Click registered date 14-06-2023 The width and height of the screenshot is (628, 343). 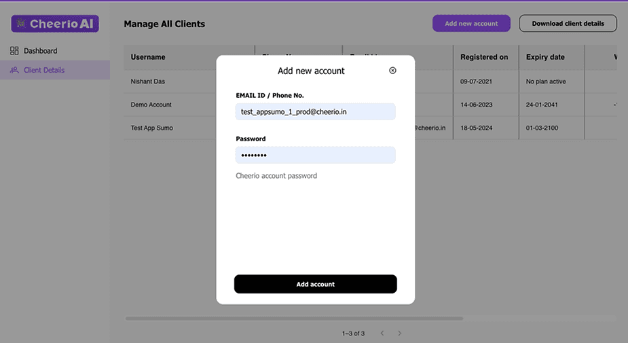(x=476, y=105)
